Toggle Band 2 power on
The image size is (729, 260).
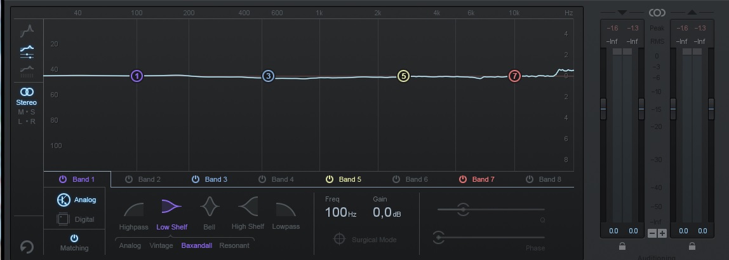pyautogui.click(x=129, y=179)
